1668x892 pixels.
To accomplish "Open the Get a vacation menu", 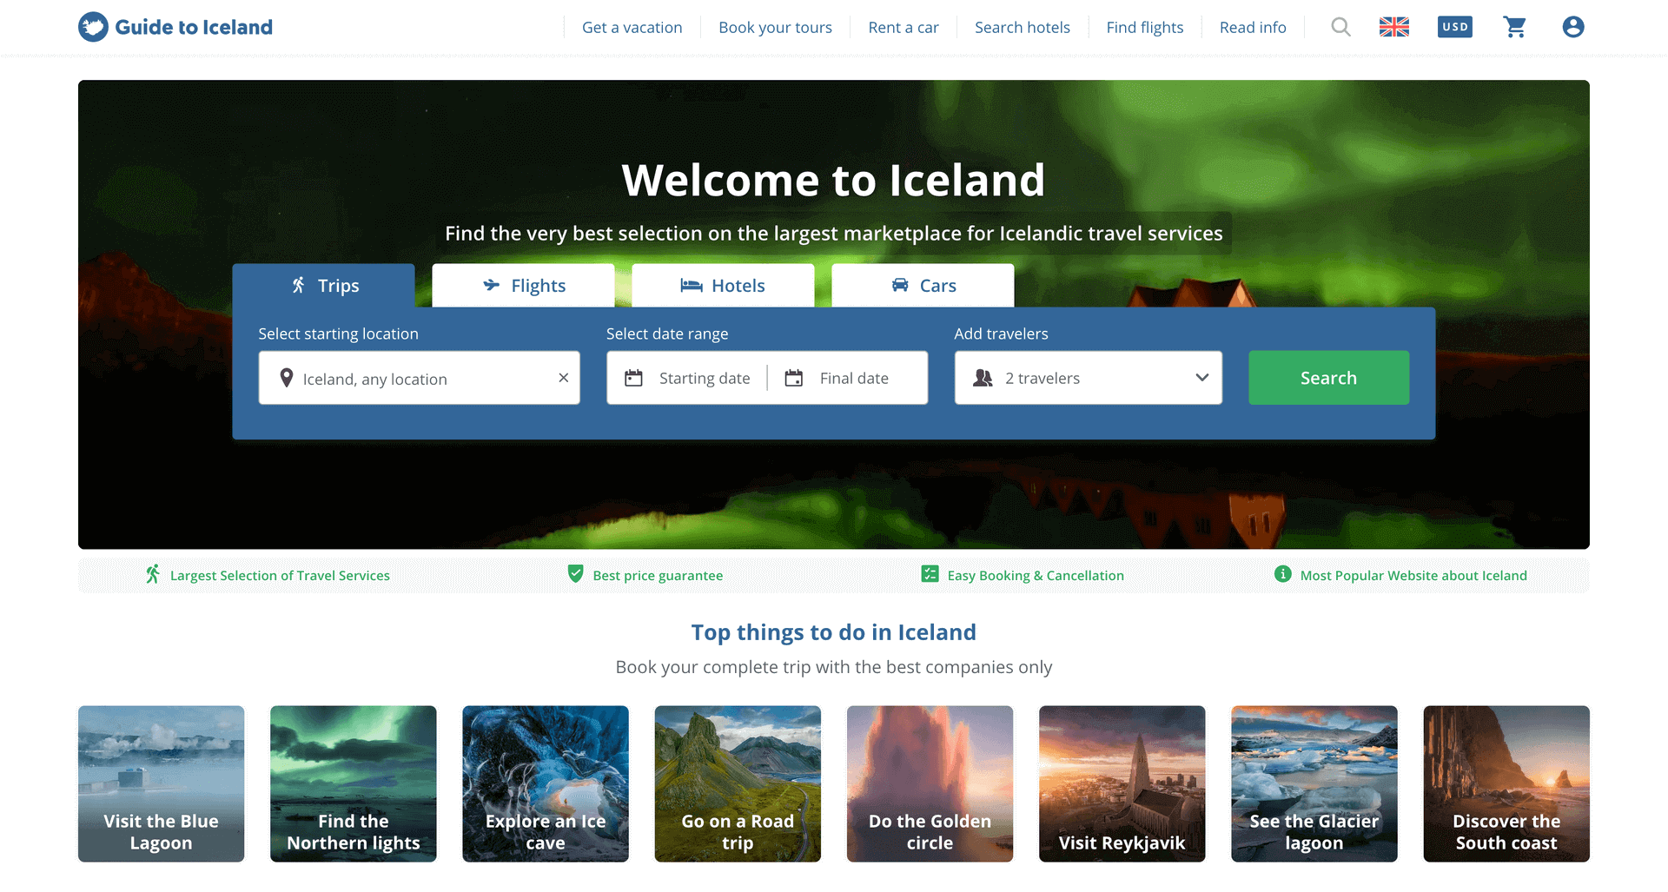I will pyautogui.click(x=632, y=27).
